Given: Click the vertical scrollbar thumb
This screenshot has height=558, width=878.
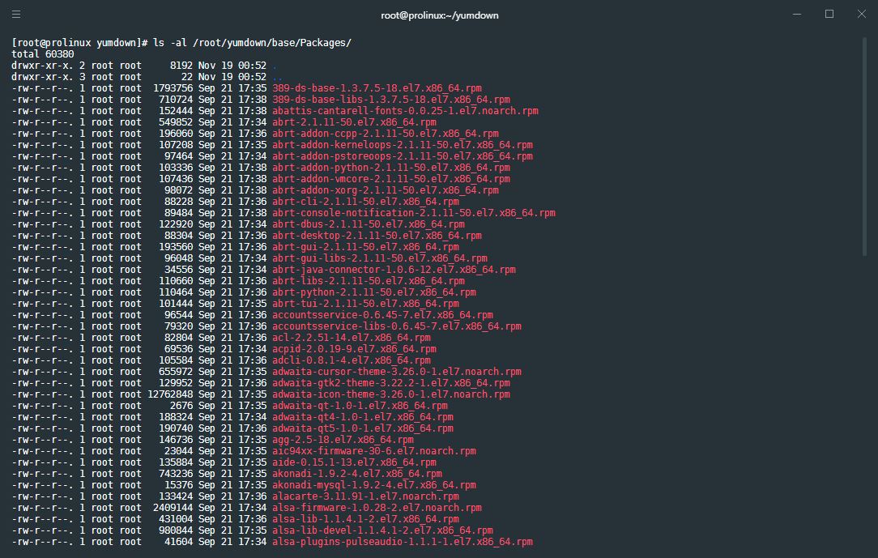Looking at the screenshot, I should pyautogui.click(x=864, y=147).
